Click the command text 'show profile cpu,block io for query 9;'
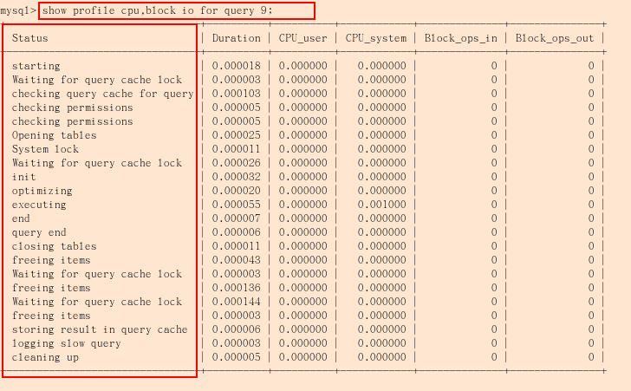Viewport: 631px width, 391px height. click(158, 10)
